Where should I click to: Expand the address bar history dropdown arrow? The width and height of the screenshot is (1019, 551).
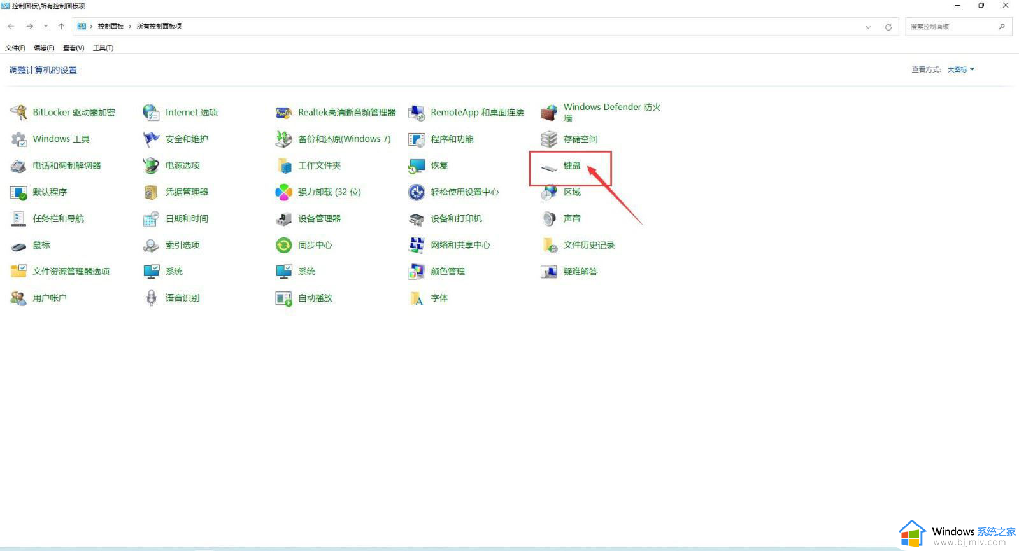point(868,27)
